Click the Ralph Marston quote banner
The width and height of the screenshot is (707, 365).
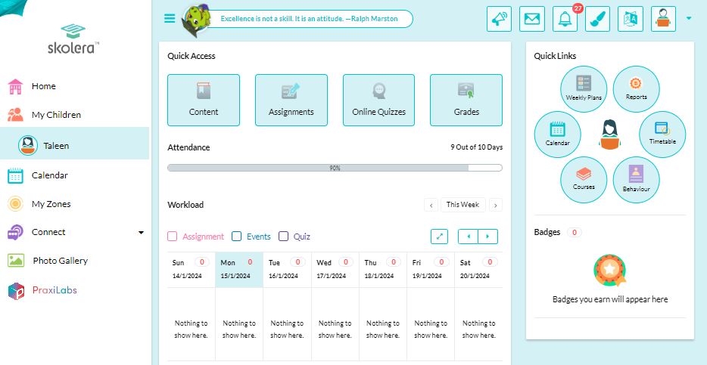click(x=309, y=18)
